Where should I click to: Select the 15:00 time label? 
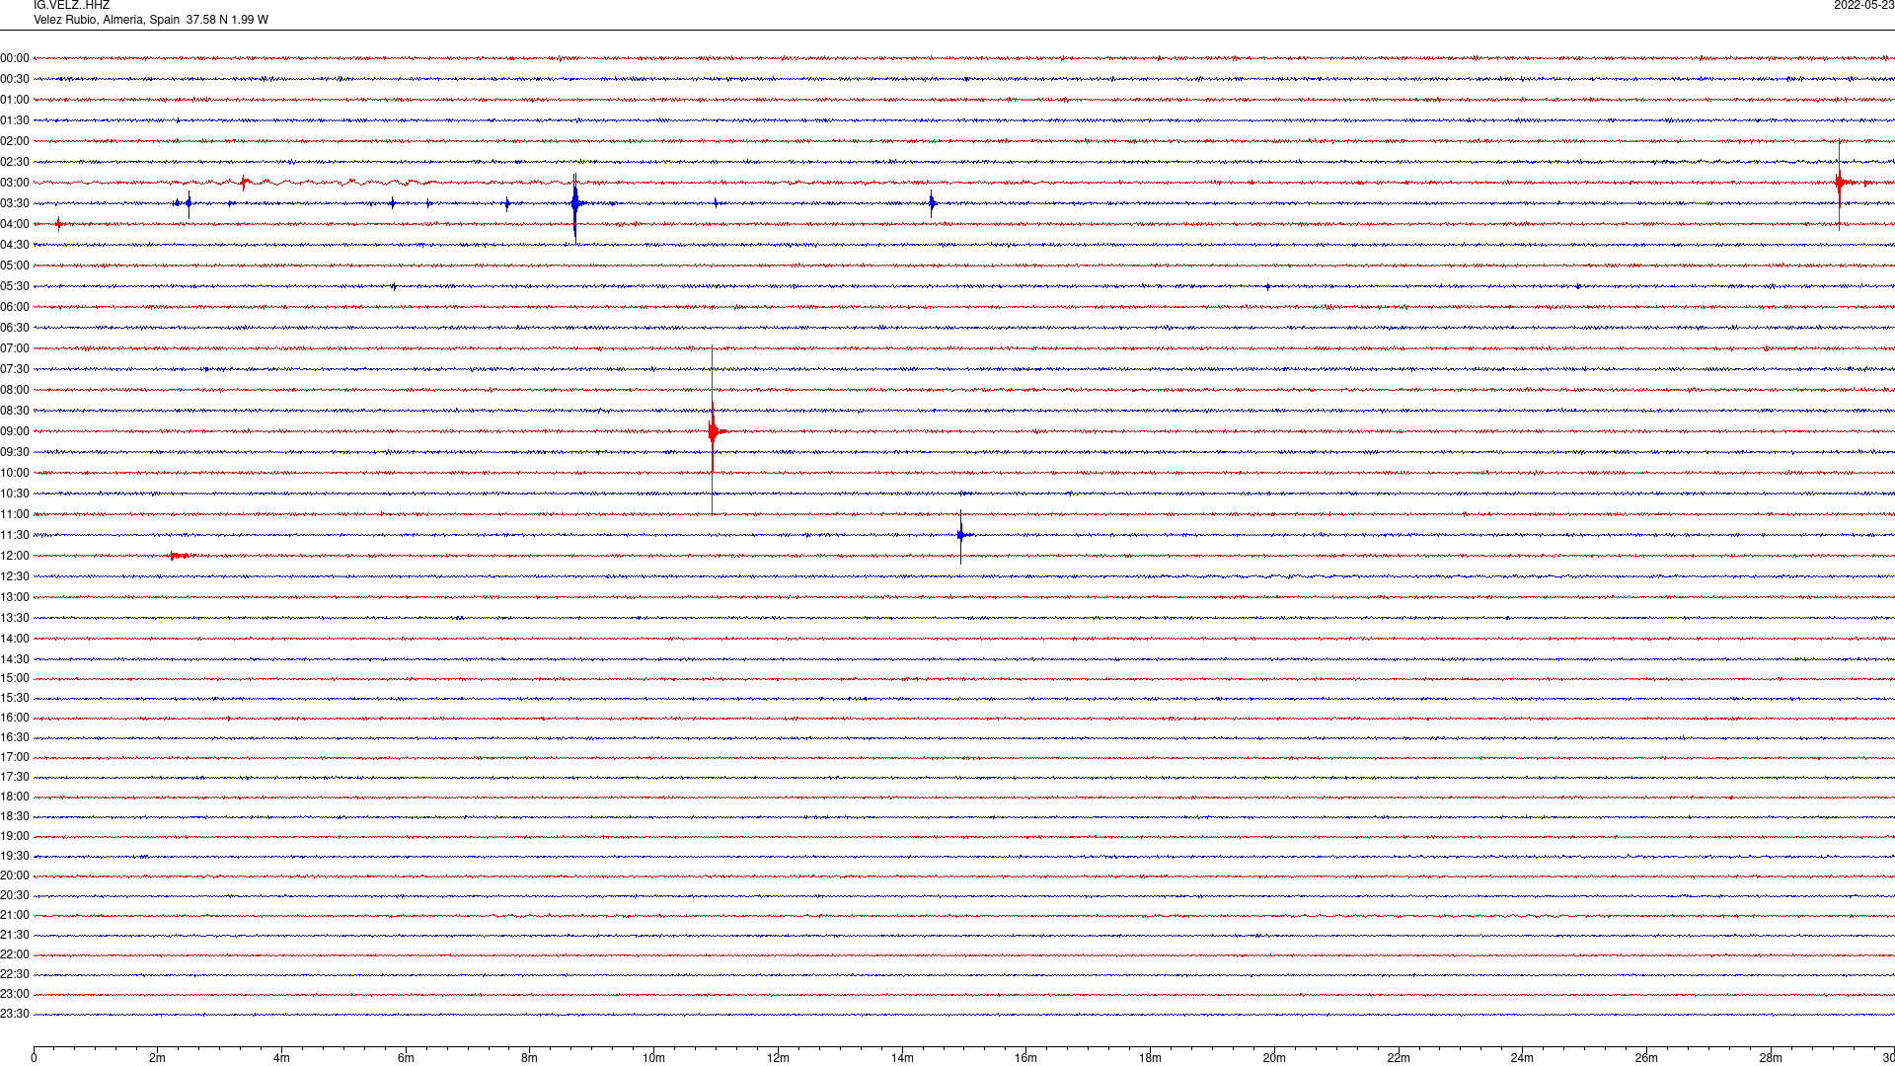point(15,678)
